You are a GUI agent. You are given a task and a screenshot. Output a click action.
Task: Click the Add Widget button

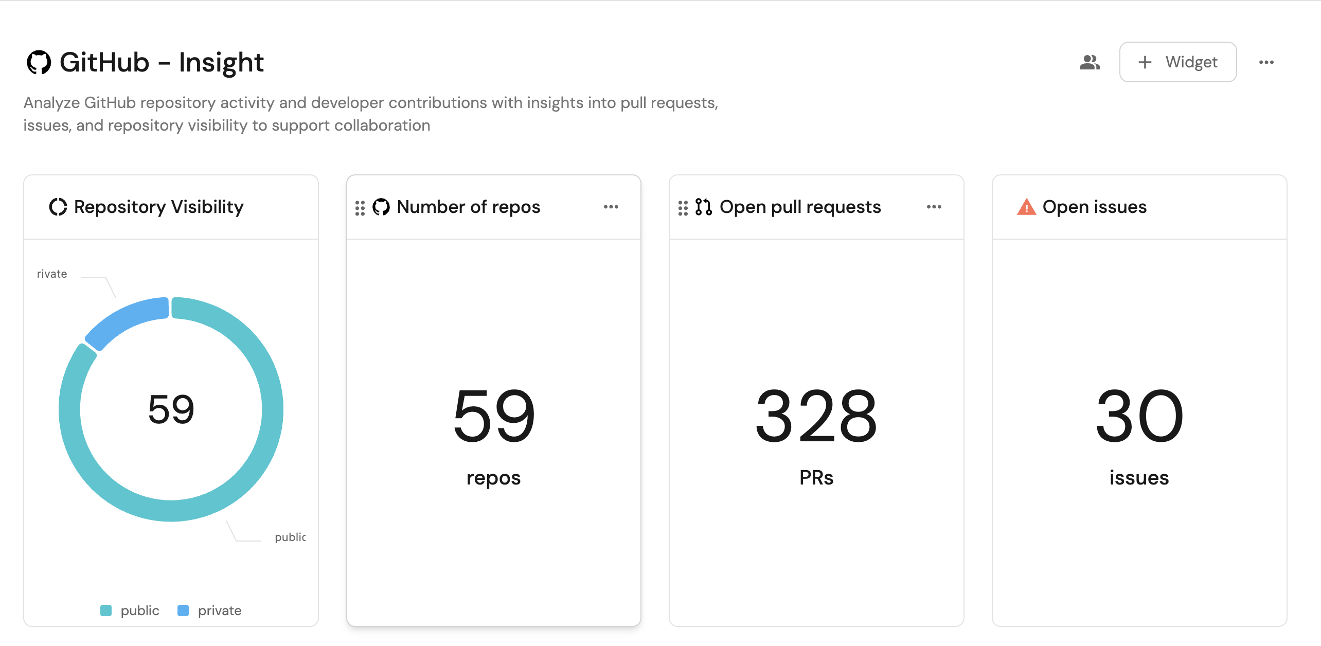pyautogui.click(x=1177, y=62)
